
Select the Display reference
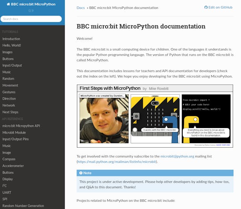point(8,179)
